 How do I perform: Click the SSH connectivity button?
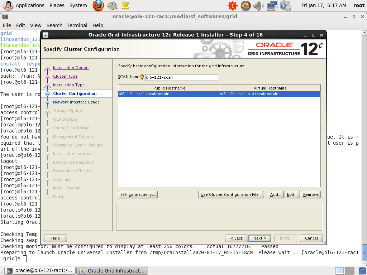coord(138,194)
